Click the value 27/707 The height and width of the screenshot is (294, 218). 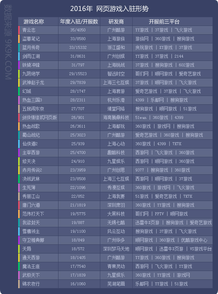(78, 109)
